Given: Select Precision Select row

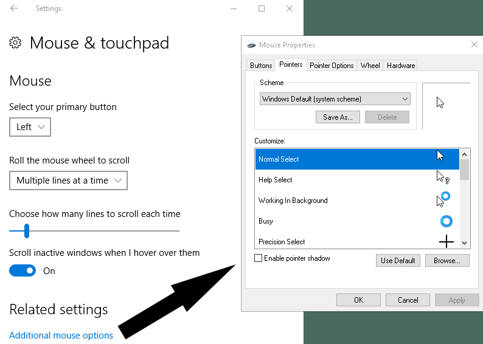Looking at the screenshot, I should click(x=357, y=240).
